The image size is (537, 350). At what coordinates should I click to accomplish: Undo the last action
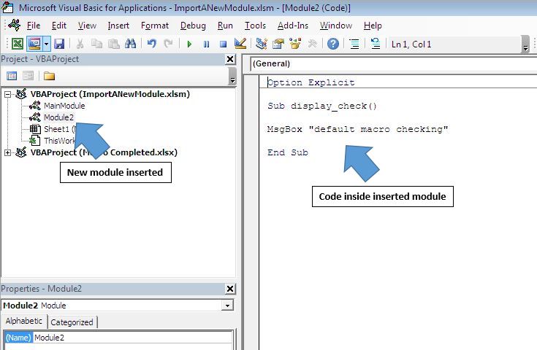pos(152,44)
